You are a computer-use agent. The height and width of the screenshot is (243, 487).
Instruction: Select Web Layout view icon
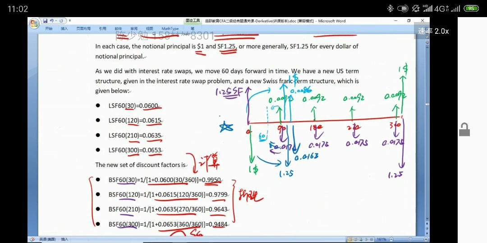(x=361, y=239)
